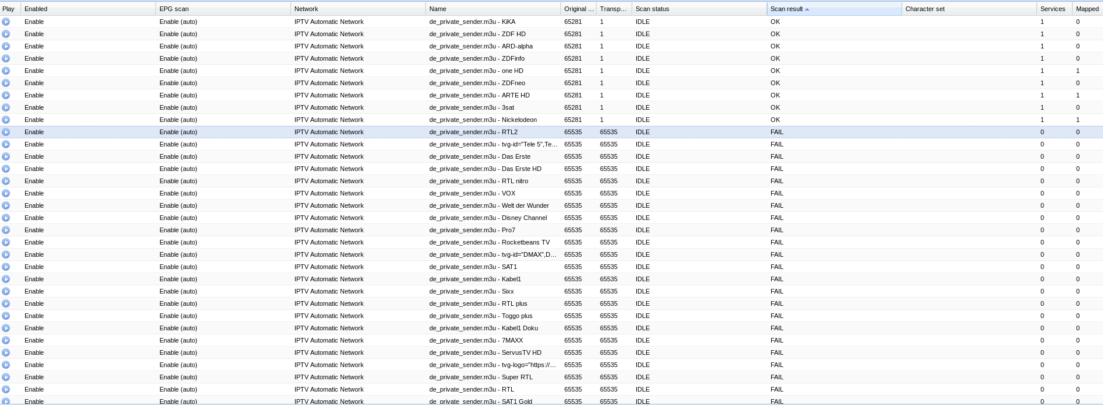Hit the play icon for 3sat
The image size is (1103, 405).
(x=6, y=107)
